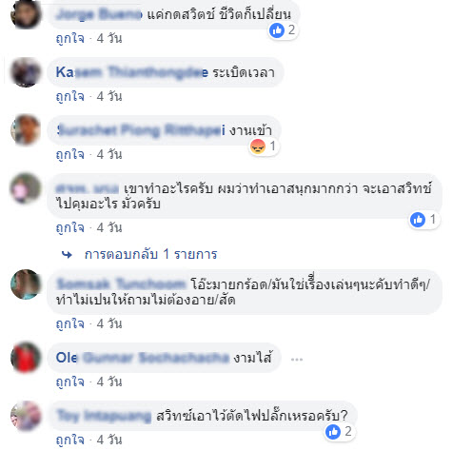Image resolution: width=472 pixels, height=450 pixels.
Task: Open avatar of ระเบิดเวลา commenter
Action: [26, 72]
